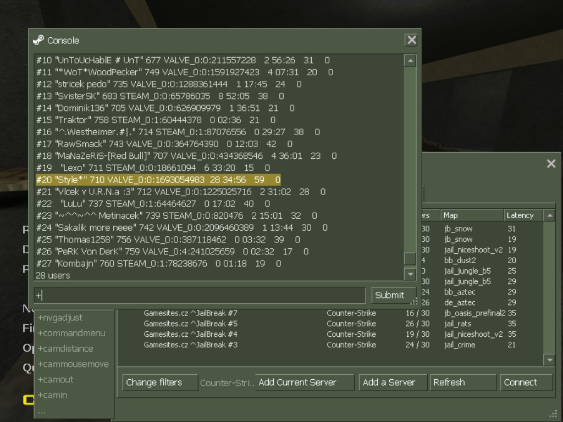
Task: Click console line #13 "SvisterSK"
Action: 160,96
